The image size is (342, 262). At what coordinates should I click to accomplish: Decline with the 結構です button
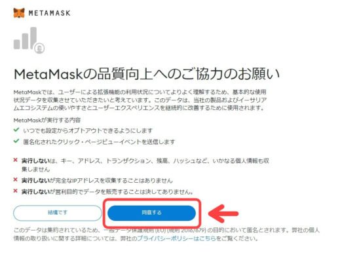pos(58,213)
